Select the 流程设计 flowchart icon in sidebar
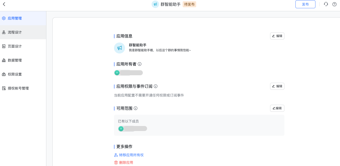Viewport: 340px width, 166px height. click(4, 32)
